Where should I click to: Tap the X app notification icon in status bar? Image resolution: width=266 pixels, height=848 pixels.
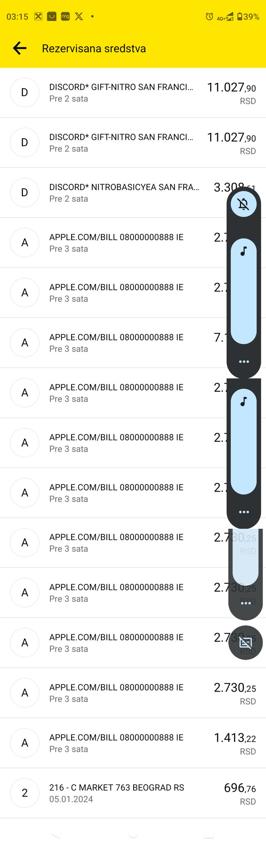[79, 17]
